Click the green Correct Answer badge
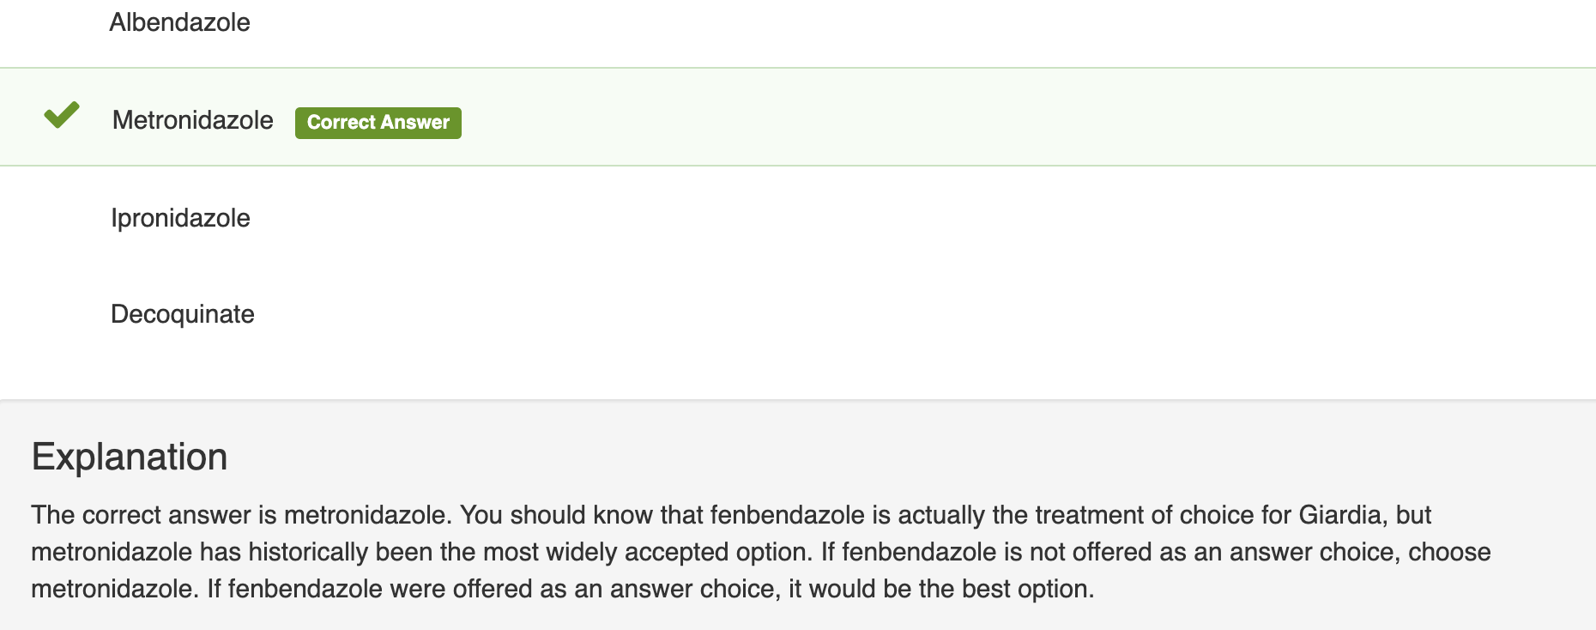The width and height of the screenshot is (1596, 630). (378, 123)
